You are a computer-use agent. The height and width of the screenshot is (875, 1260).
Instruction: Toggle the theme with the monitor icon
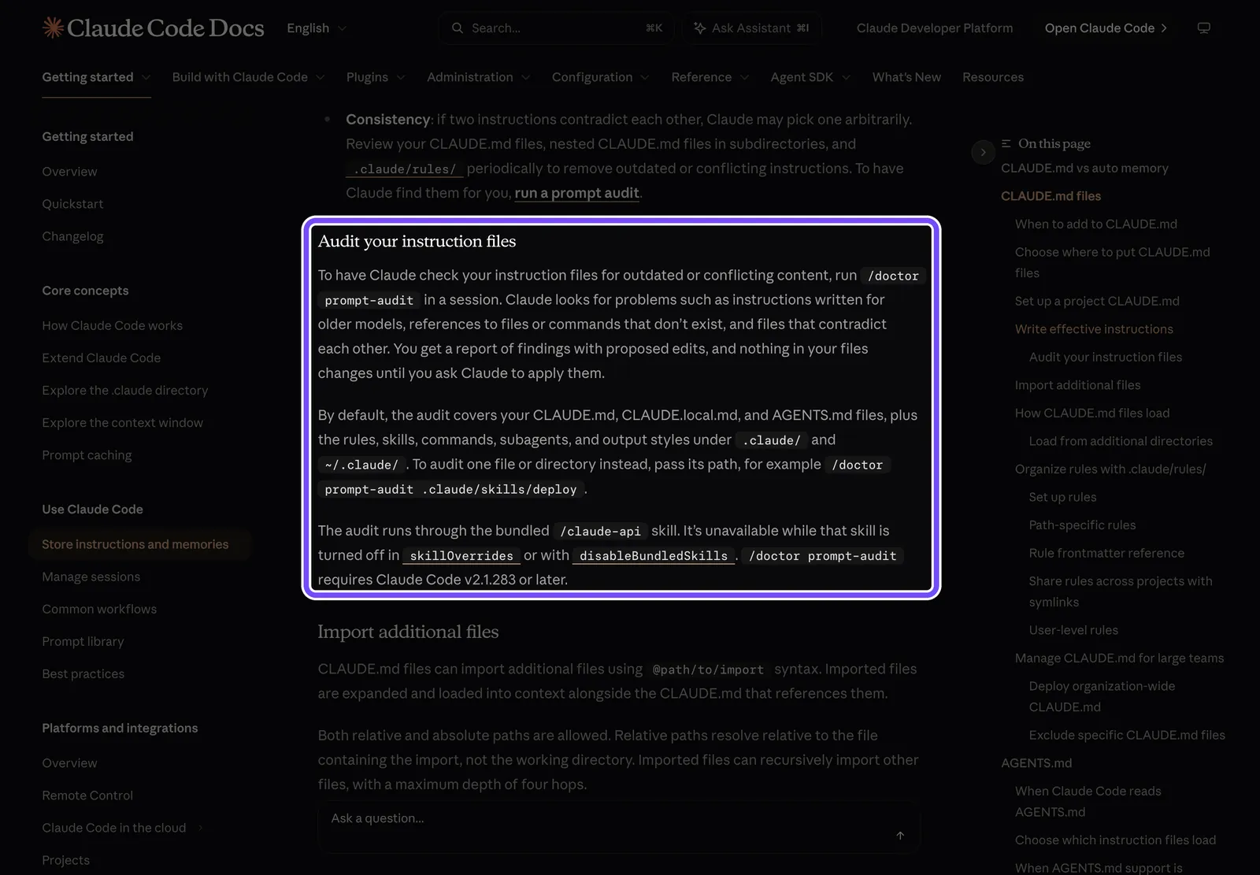(1204, 28)
